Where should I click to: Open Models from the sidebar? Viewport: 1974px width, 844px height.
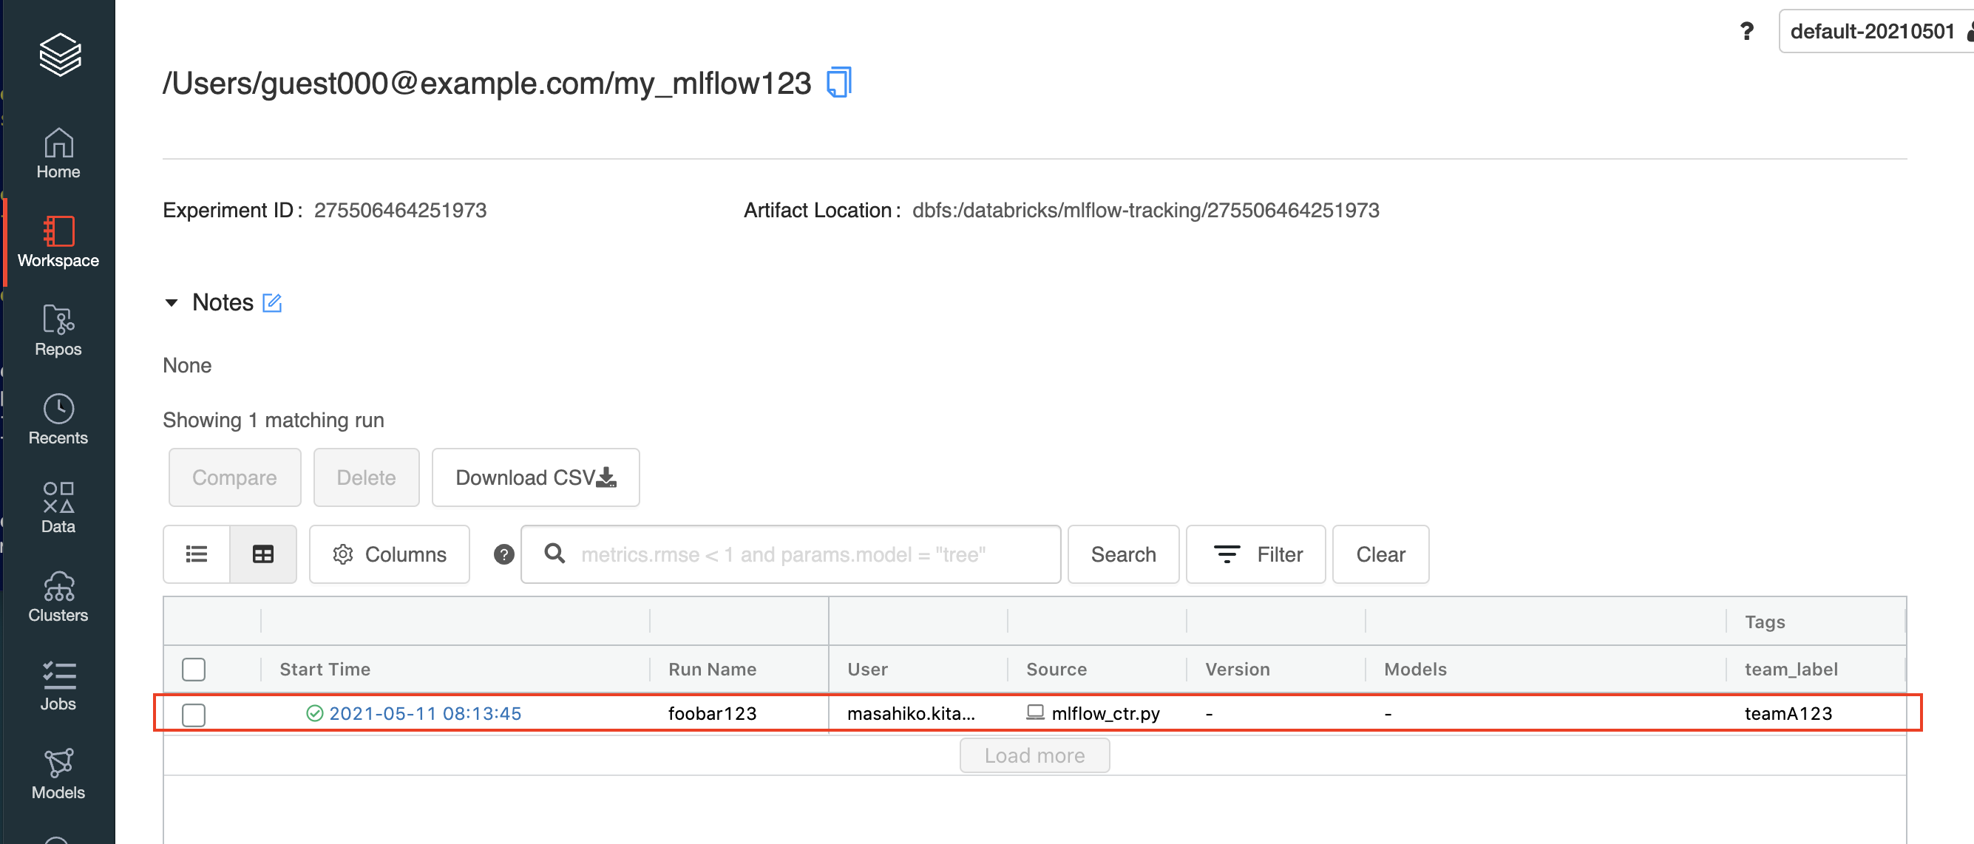(58, 774)
